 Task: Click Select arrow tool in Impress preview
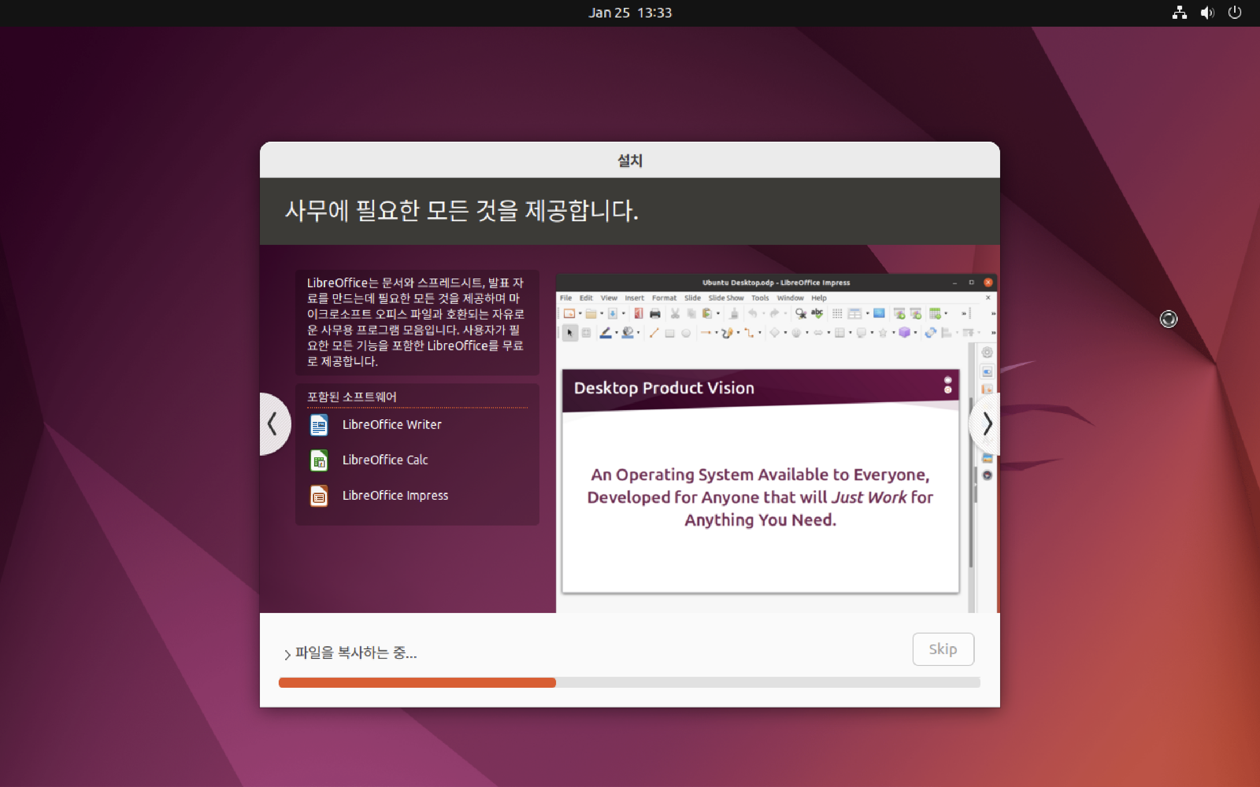tap(570, 333)
